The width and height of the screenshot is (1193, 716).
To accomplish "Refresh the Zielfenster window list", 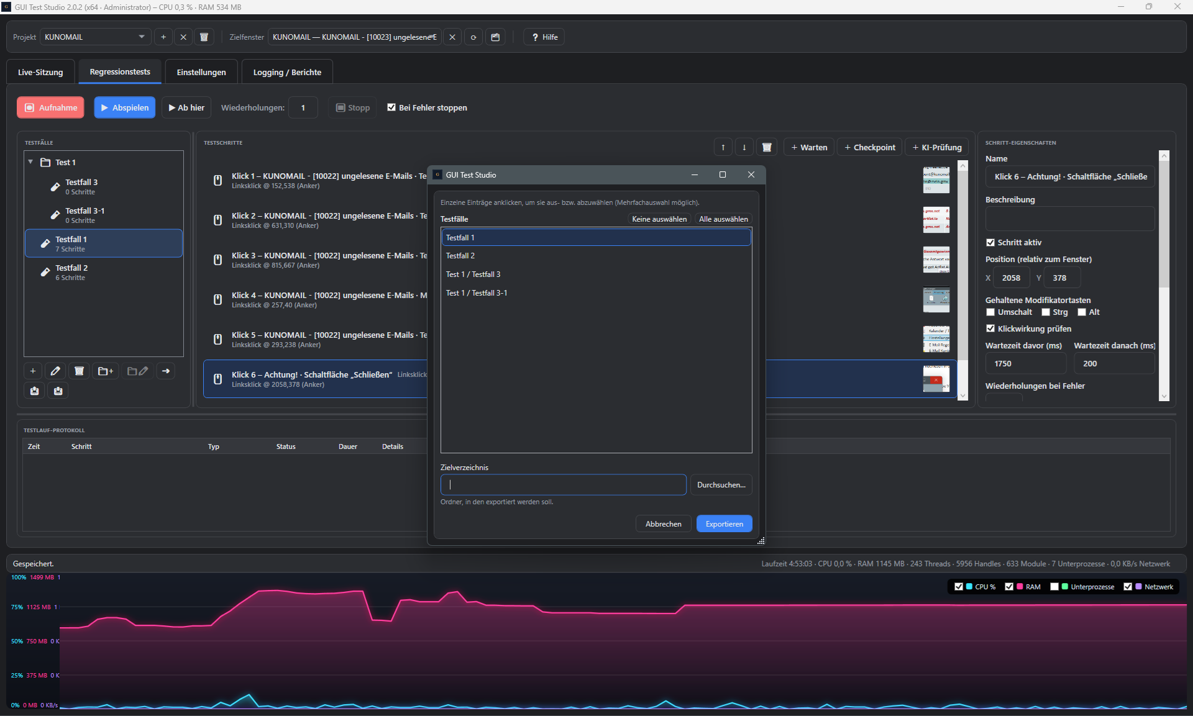I will (473, 37).
